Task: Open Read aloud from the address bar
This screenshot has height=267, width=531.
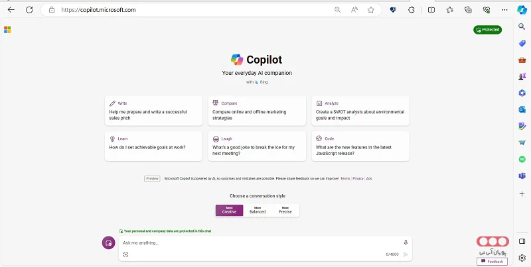Action: point(354,10)
